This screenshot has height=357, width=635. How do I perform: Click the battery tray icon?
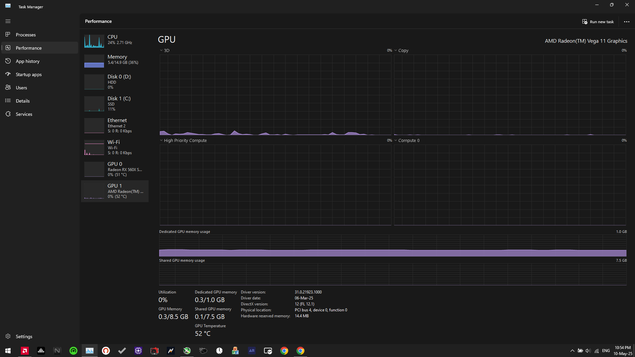[x=580, y=351]
